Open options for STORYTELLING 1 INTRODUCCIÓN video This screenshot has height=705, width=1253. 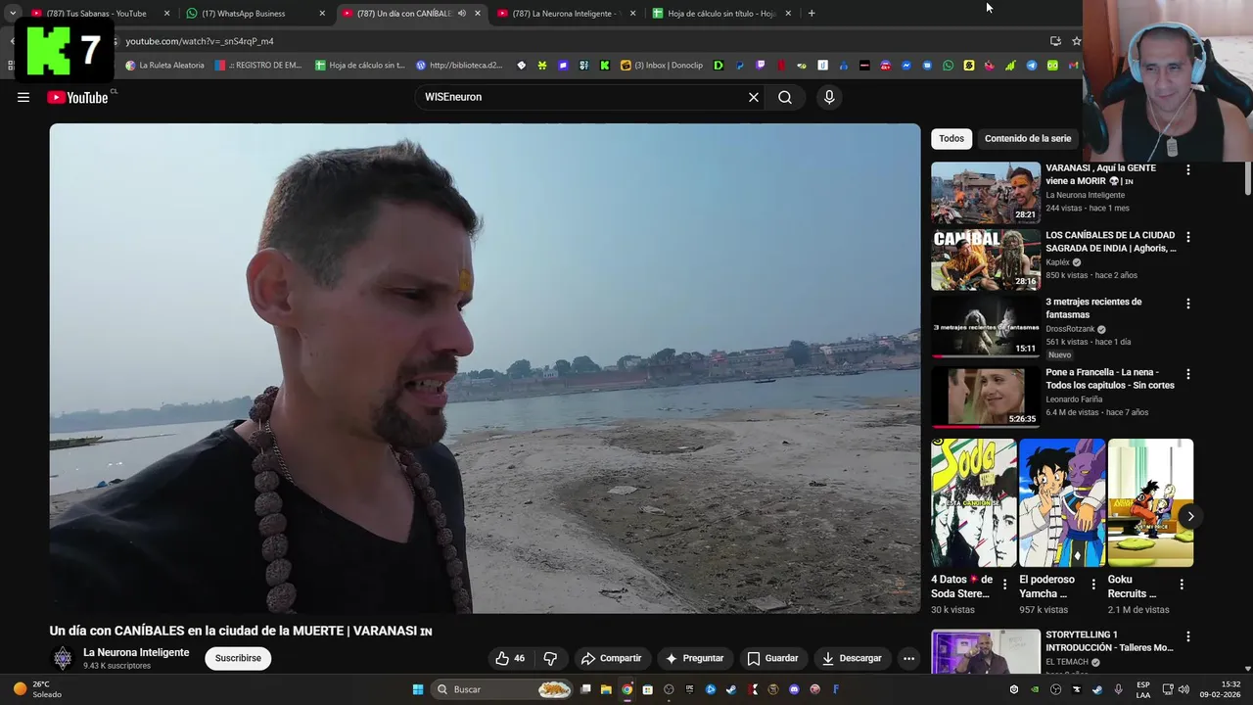click(1188, 636)
